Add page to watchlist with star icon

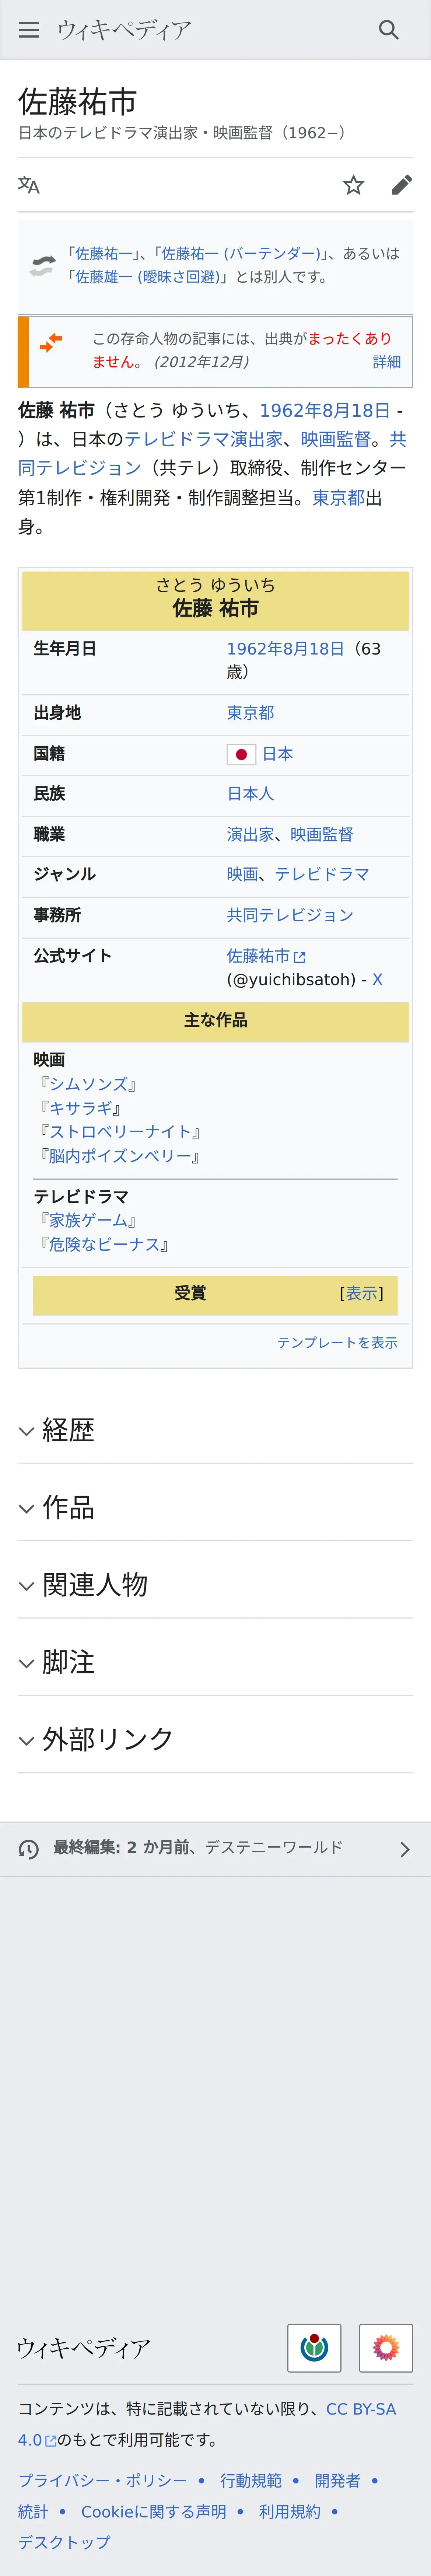(353, 185)
